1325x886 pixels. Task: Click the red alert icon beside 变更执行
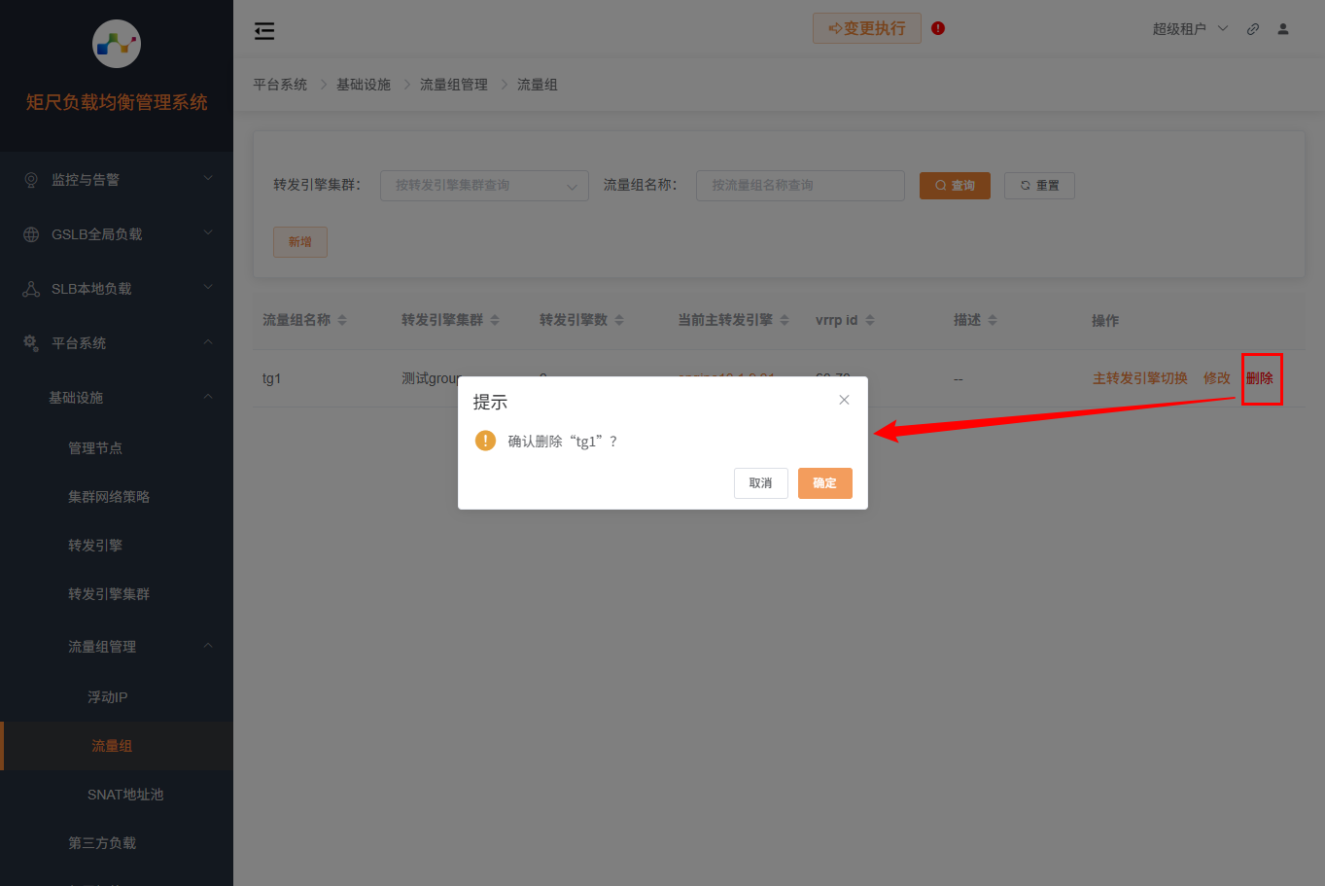pyautogui.click(x=938, y=28)
